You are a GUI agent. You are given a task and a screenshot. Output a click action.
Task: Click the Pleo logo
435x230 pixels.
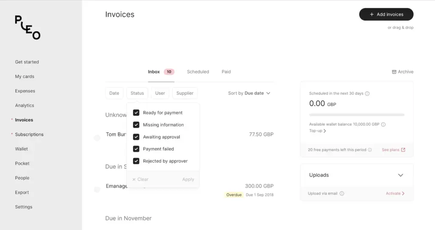[x=28, y=28]
